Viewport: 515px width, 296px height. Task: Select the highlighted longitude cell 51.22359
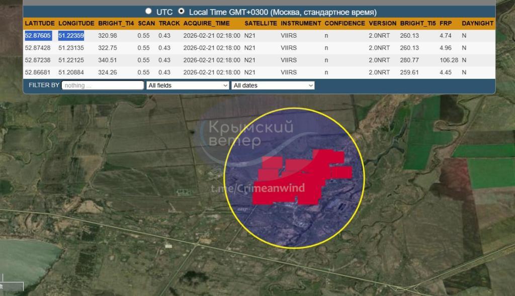[x=71, y=36]
